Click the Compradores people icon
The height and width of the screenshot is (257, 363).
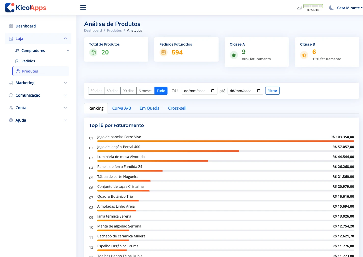pyautogui.click(x=17, y=51)
